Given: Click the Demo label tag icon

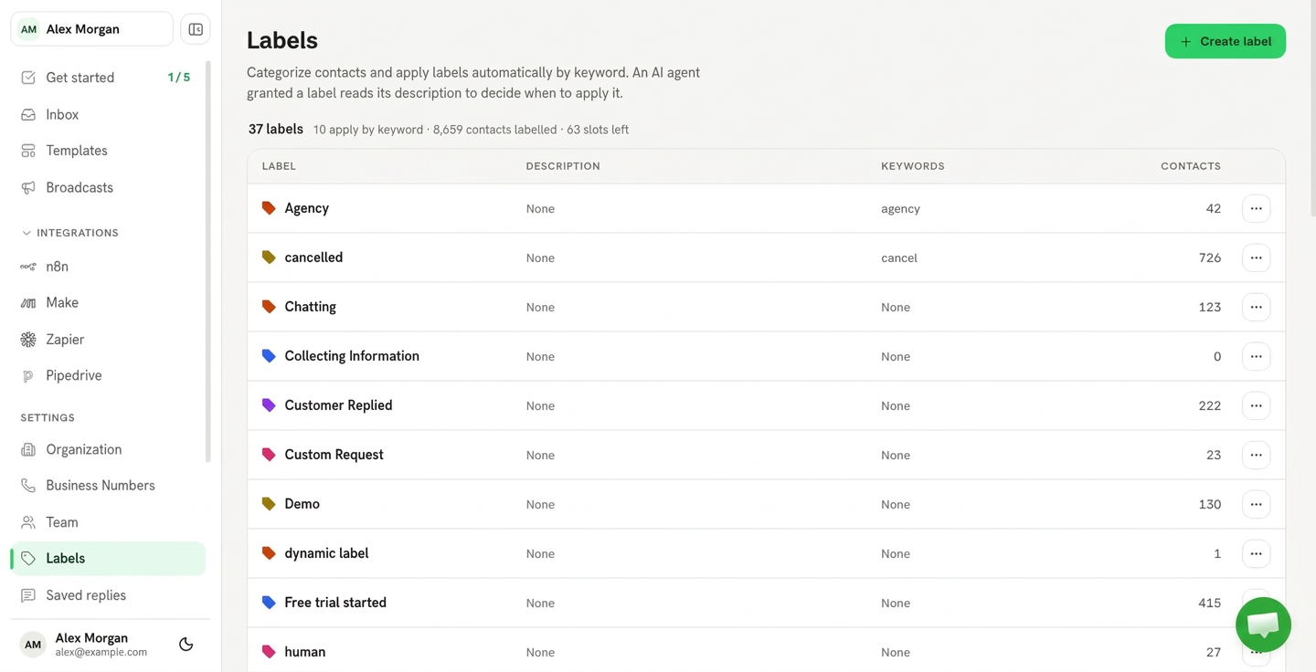Looking at the screenshot, I should [x=269, y=504].
